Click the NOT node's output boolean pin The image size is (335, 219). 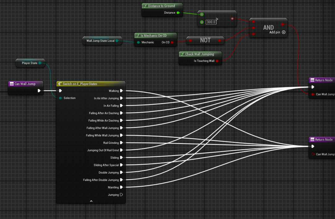220,41
